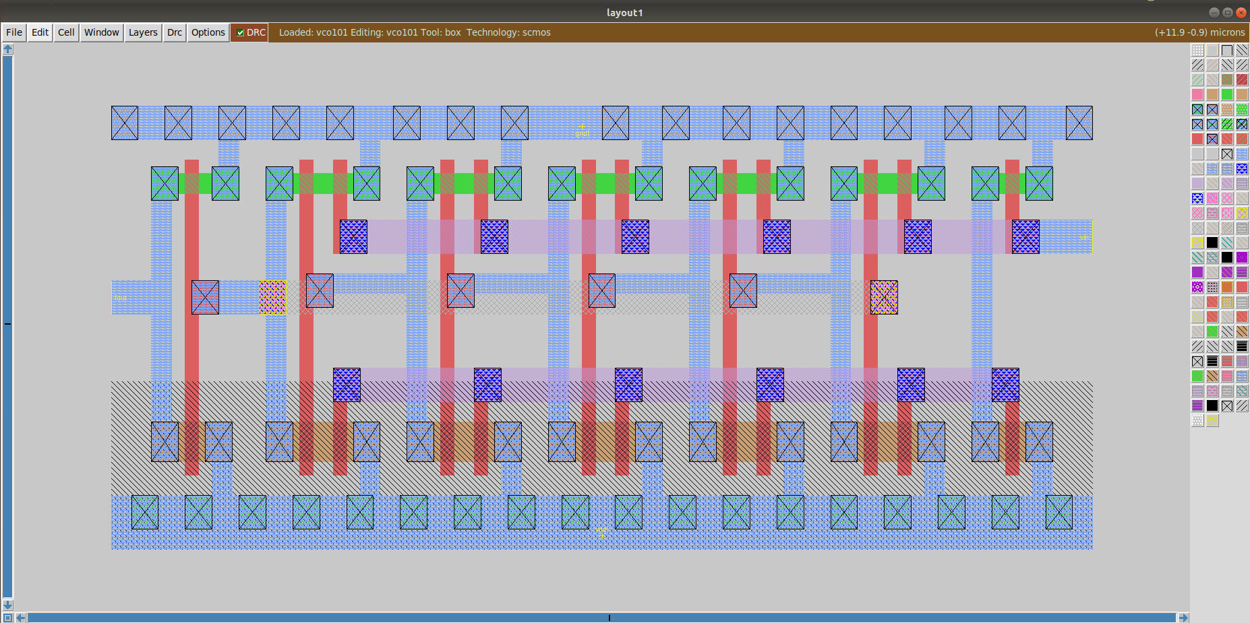Screen dimensions: 1250x623
Task: Click the 'Loaded: vco101' status text
Action: (312, 32)
